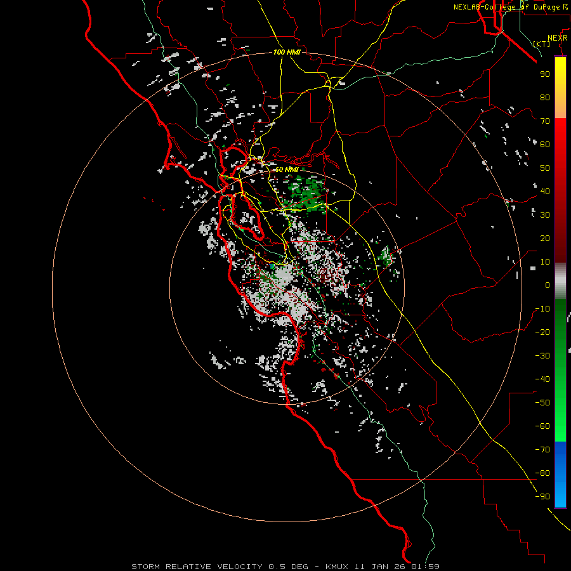Click the -60 value on the velocity scale
The height and width of the screenshot is (571, 571).
click(542, 426)
